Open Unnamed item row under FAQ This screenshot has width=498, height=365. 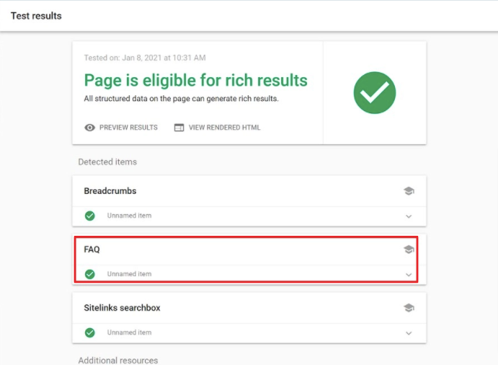pos(130,274)
